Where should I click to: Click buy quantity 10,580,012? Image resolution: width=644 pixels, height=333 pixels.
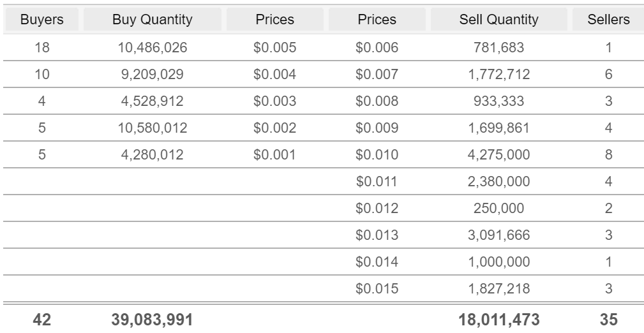coord(153,128)
